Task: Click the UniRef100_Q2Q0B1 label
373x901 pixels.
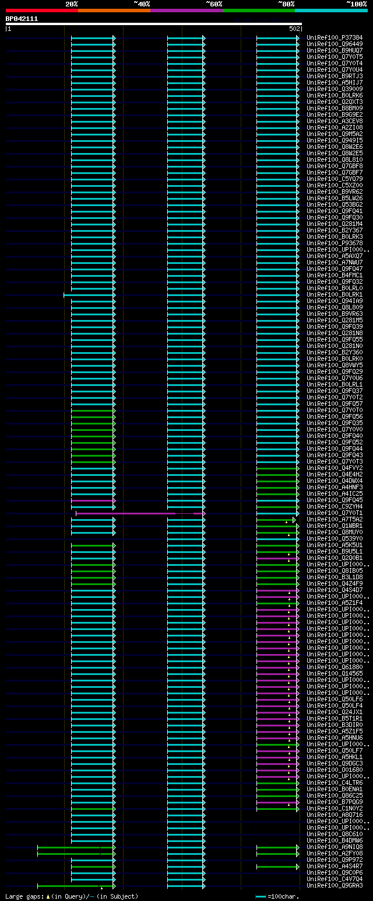Action: (335, 558)
